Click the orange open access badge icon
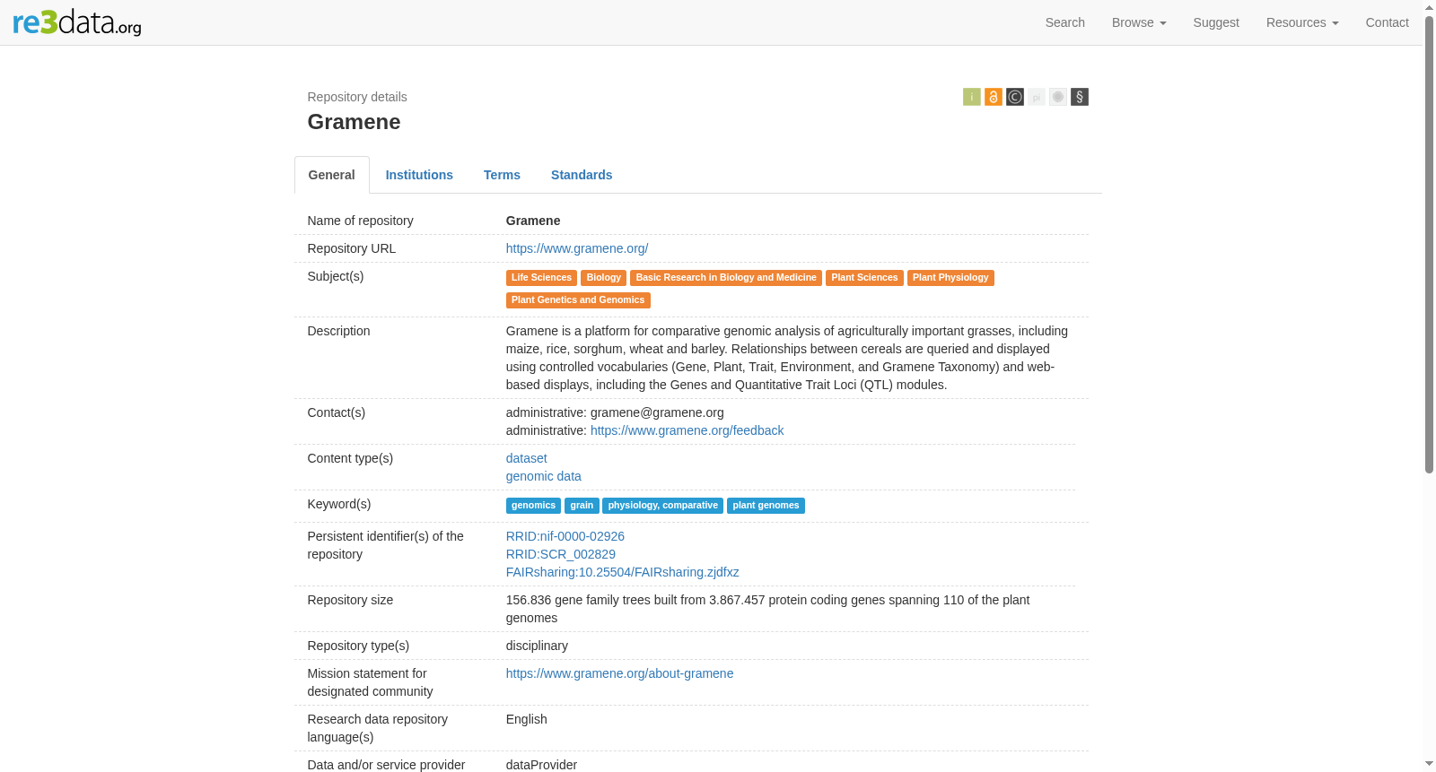1436x772 pixels. click(994, 97)
